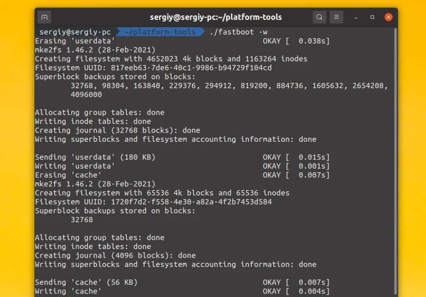The width and height of the screenshot is (426, 297).
Task: Open a new terminal tab
Action: [x=44, y=17]
